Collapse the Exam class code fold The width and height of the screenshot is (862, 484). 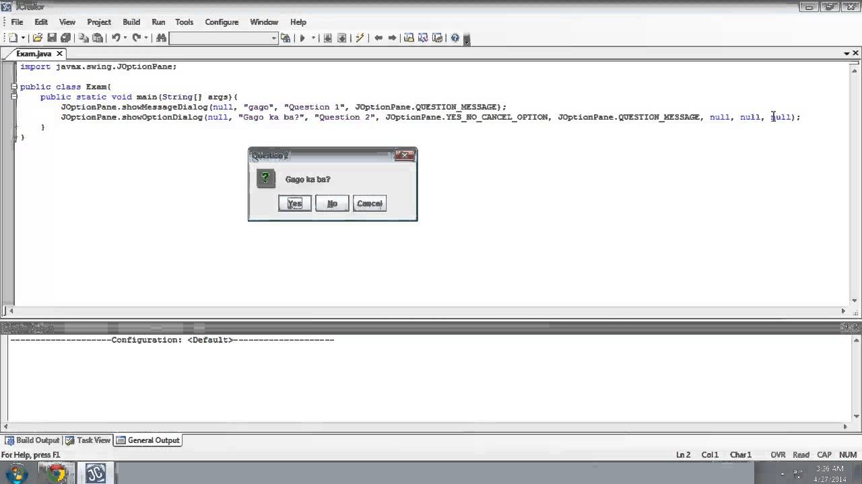(x=13, y=87)
